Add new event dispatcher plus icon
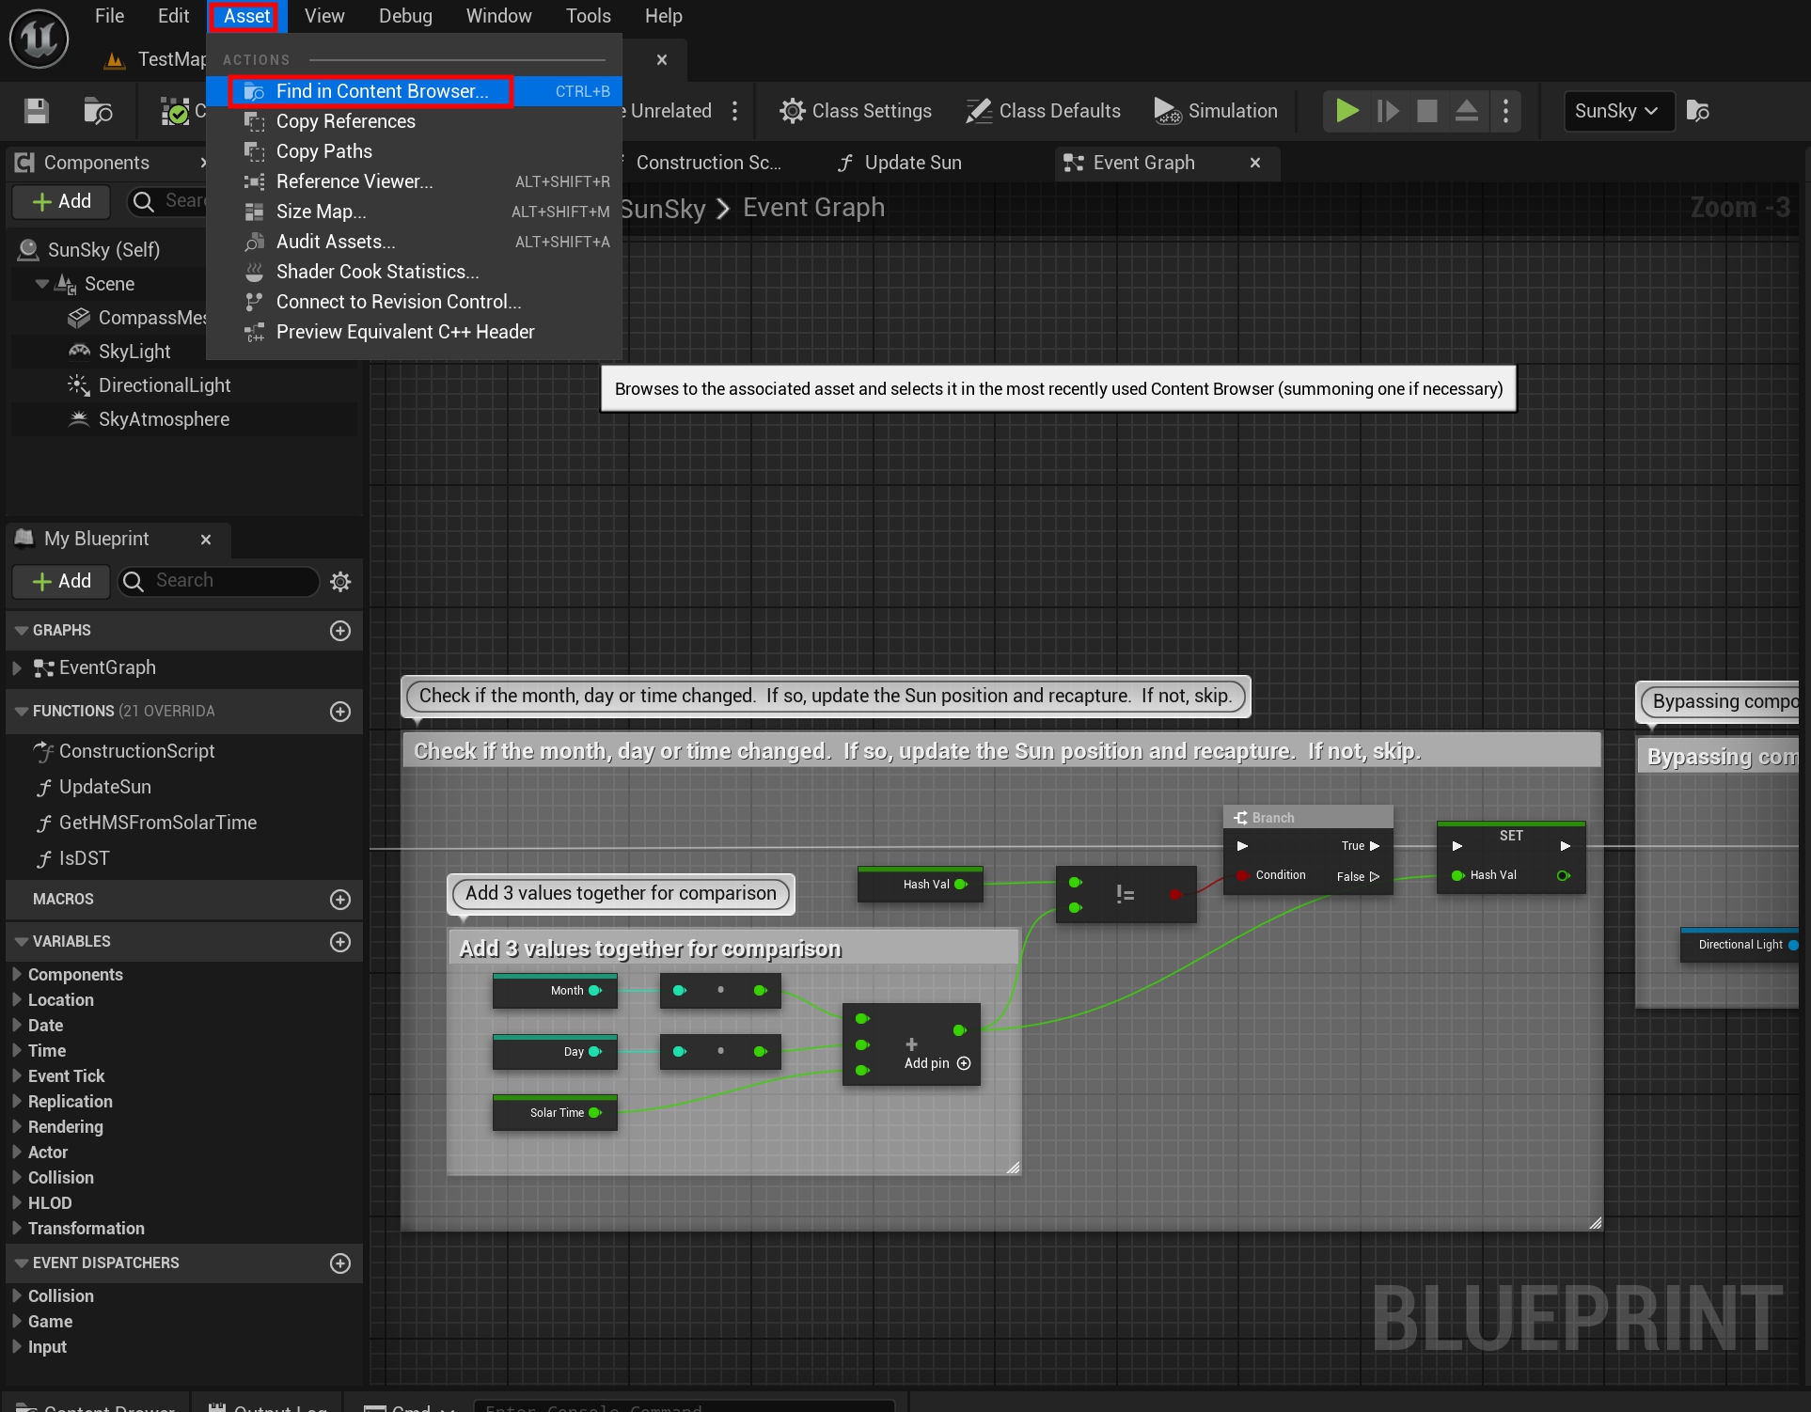Viewport: 1811px width, 1412px height. 340,1263
